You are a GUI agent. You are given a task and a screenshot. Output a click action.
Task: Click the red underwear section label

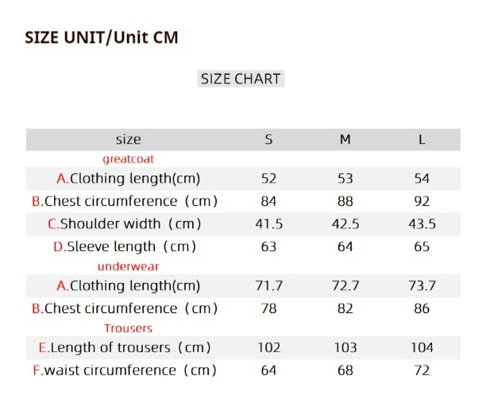(x=128, y=266)
